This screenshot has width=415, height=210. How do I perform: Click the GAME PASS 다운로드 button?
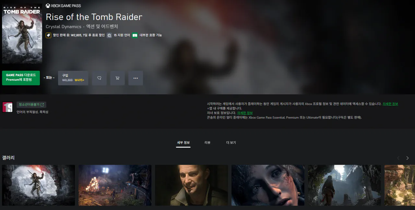tap(21, 78)
